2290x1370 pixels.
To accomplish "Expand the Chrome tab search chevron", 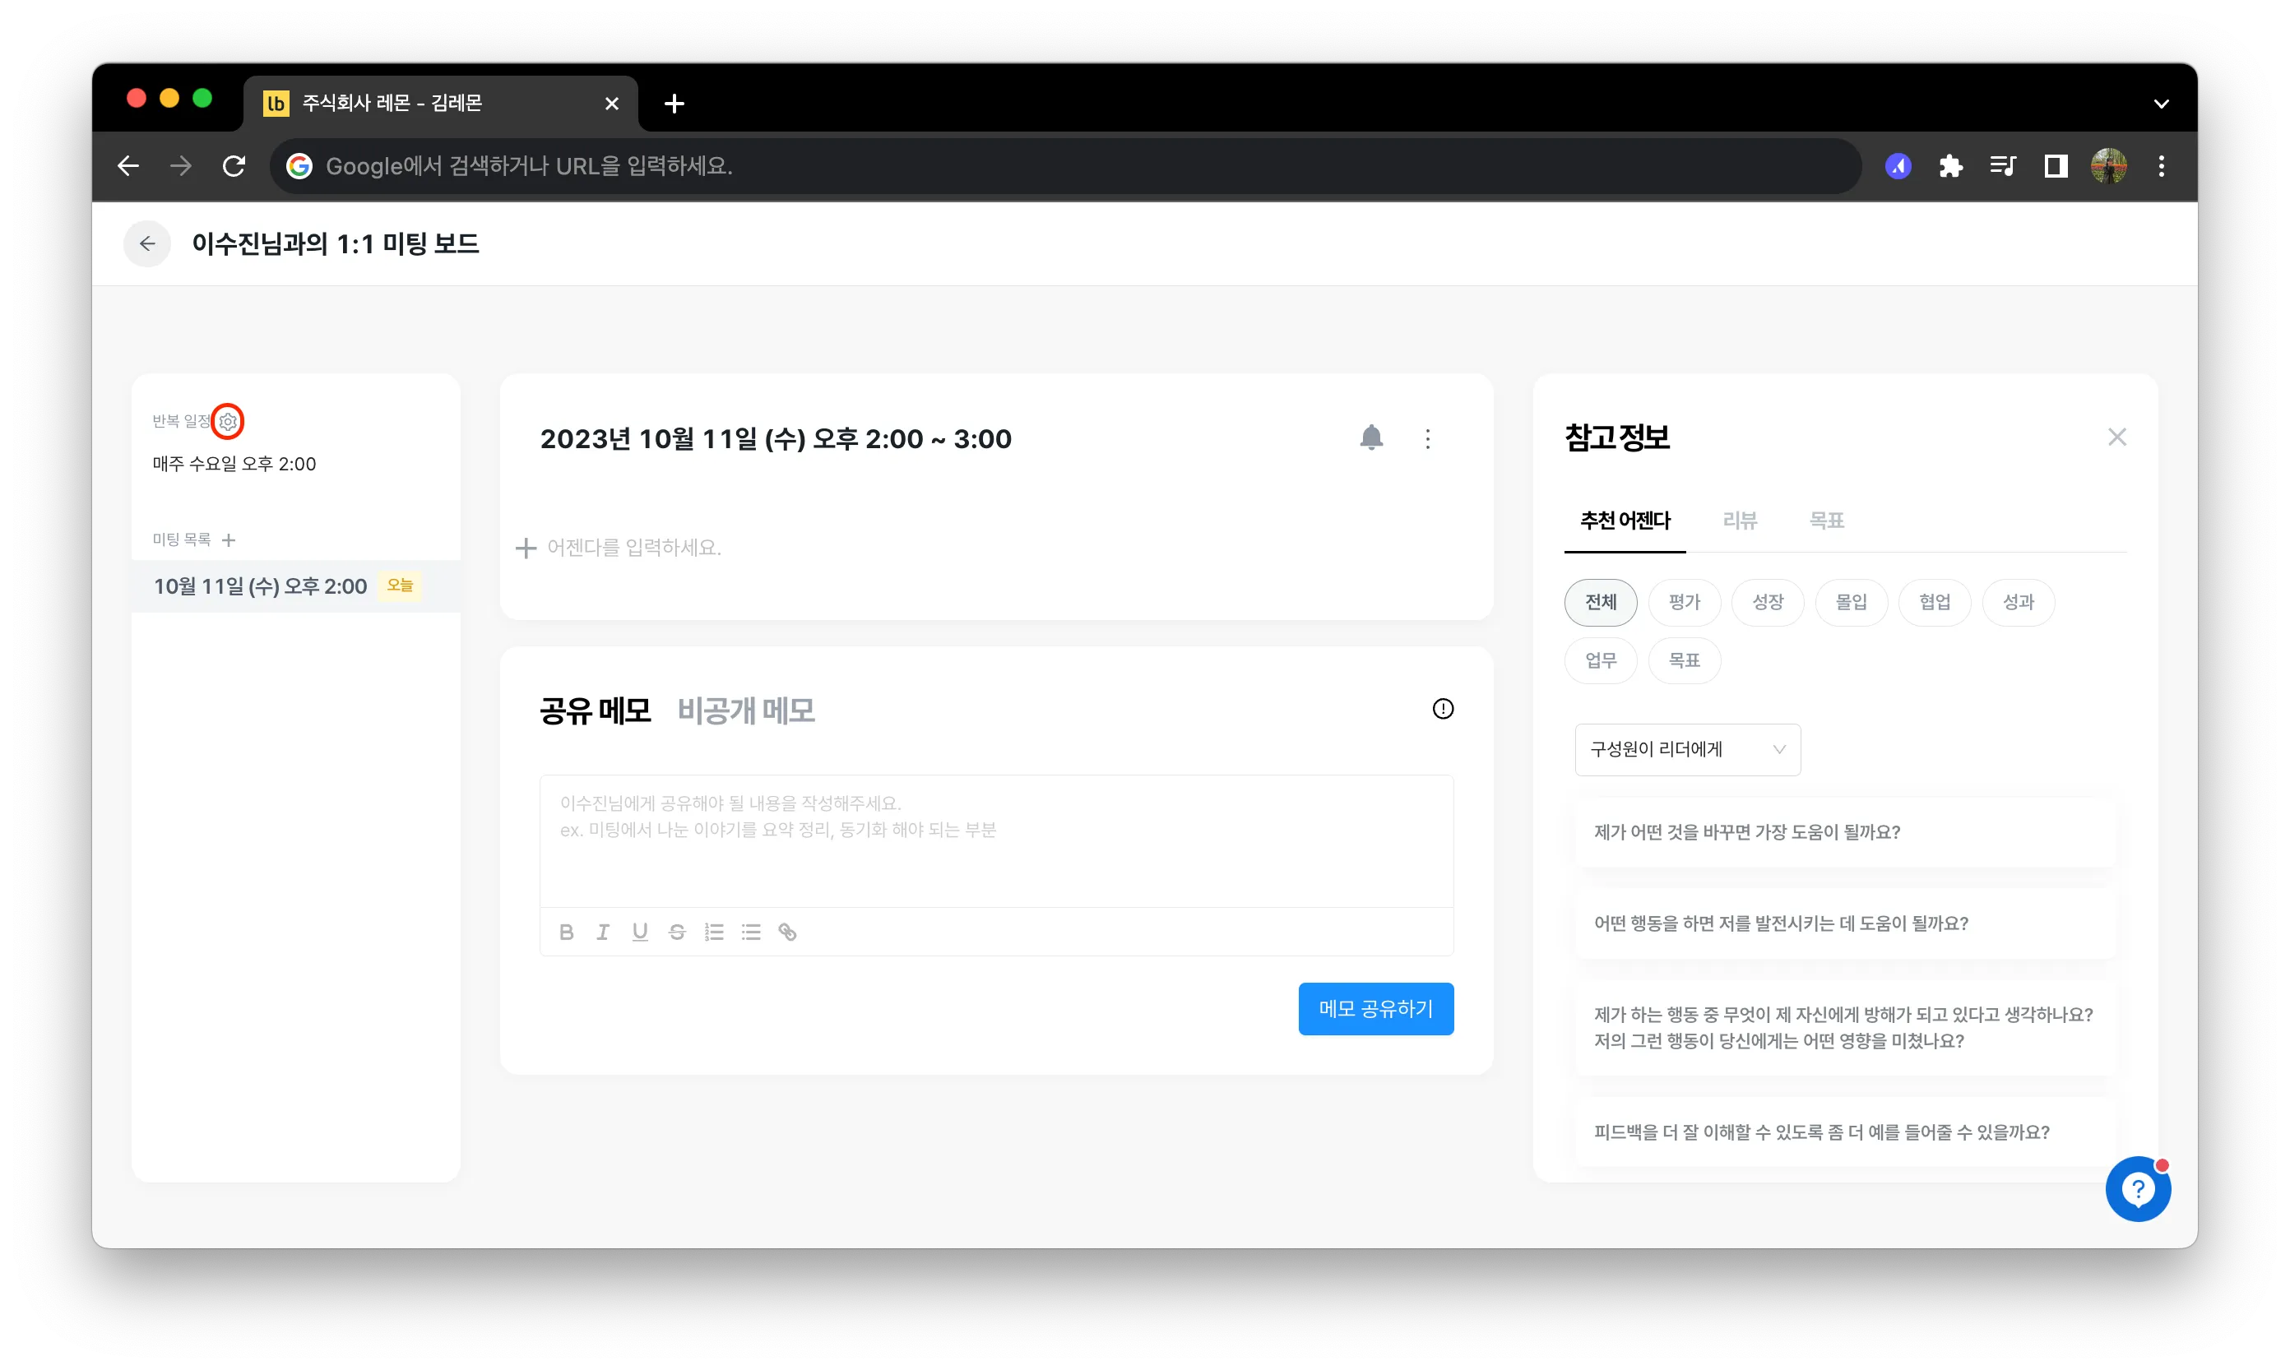I will pos(2161,104).
